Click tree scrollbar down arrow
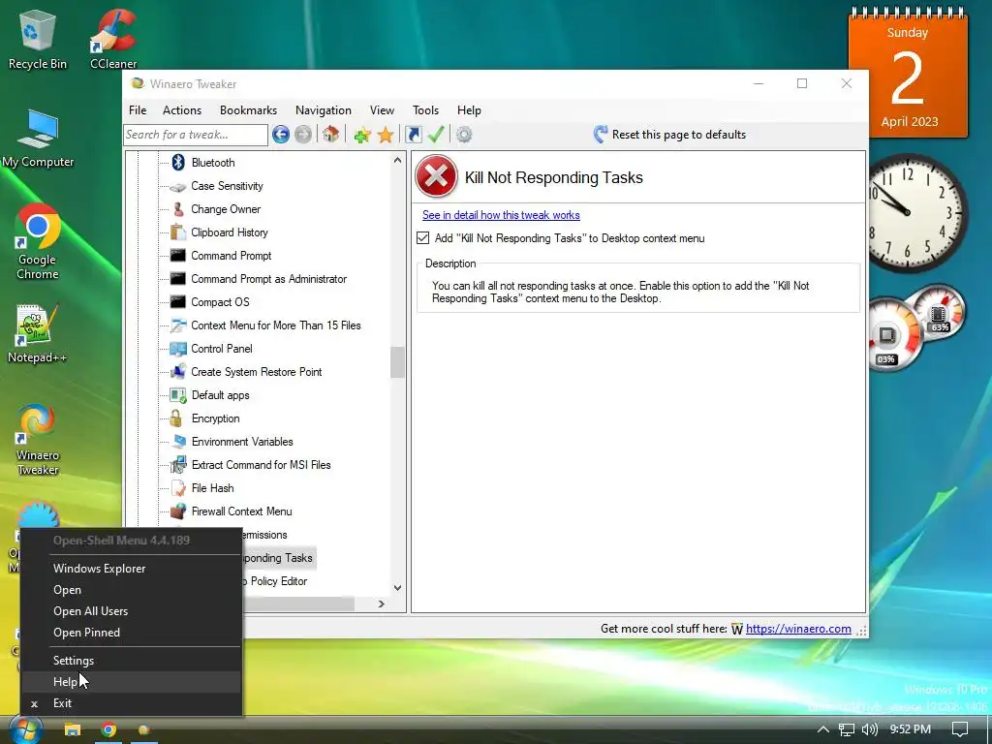The width and height of the screenshot is (992, 744). pos(397,588)
